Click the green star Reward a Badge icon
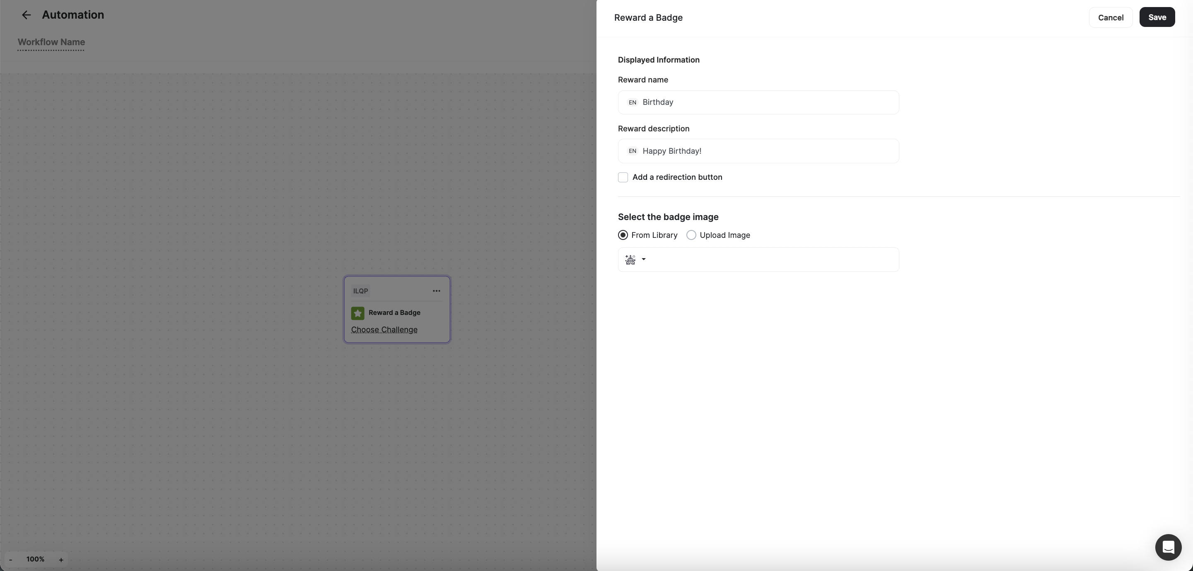Screen dimensions: 1193x571 (357, 313)
